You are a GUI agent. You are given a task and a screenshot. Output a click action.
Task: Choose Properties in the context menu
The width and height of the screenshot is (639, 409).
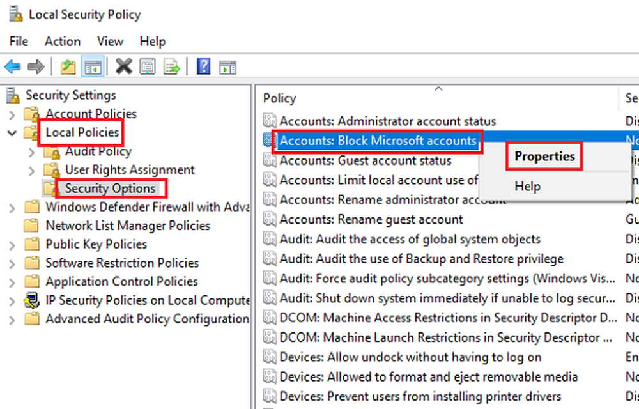544,156
